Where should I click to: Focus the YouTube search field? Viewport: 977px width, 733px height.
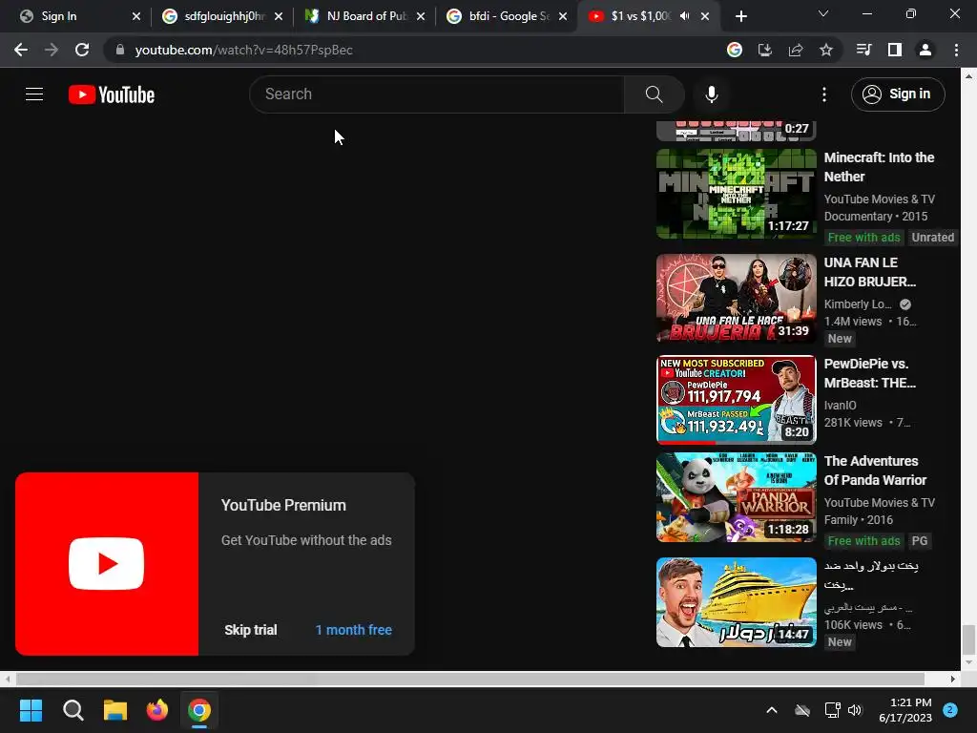pos(437,94)
